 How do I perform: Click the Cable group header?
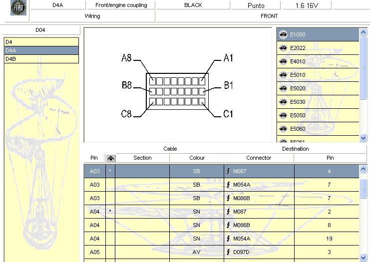pos(170,149)
